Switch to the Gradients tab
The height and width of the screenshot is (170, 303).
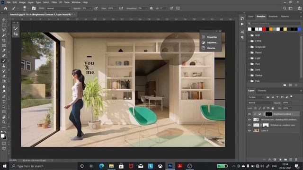[x=273, y=17]
